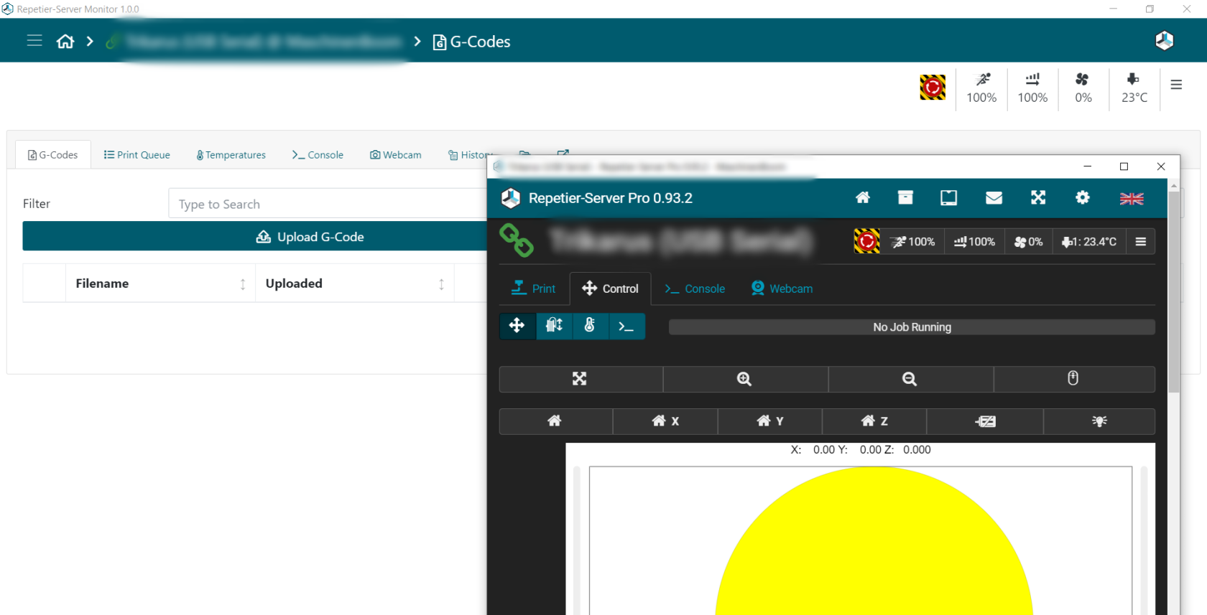
Task: Home the Y axis
Action: tap(770, 421)
